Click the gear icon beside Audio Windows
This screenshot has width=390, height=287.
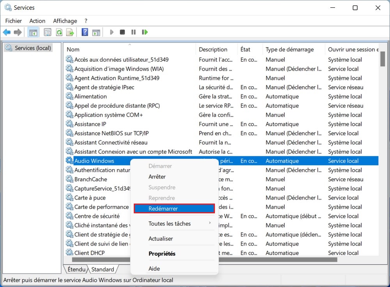pos(69,161)
